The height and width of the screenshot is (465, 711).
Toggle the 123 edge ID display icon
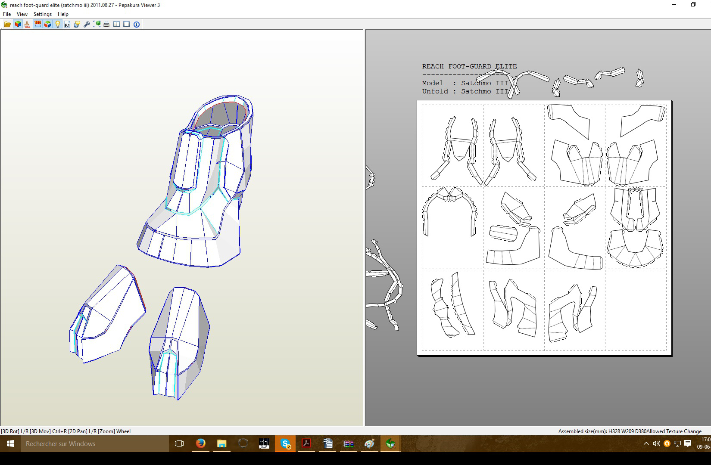click(37, 24)
